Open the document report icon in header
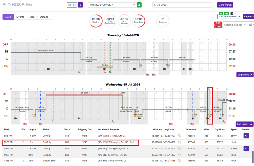 (70, 5)
